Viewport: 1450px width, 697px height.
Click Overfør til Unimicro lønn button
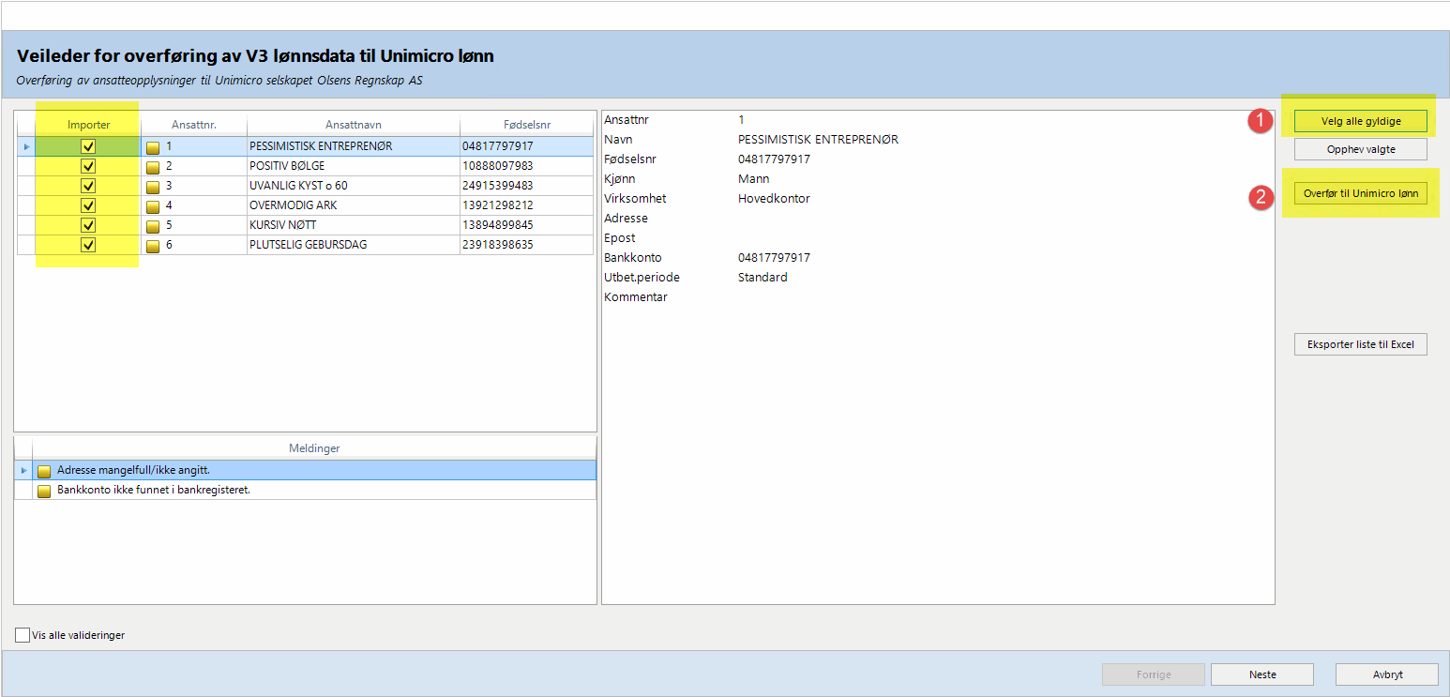(1360, 193)
